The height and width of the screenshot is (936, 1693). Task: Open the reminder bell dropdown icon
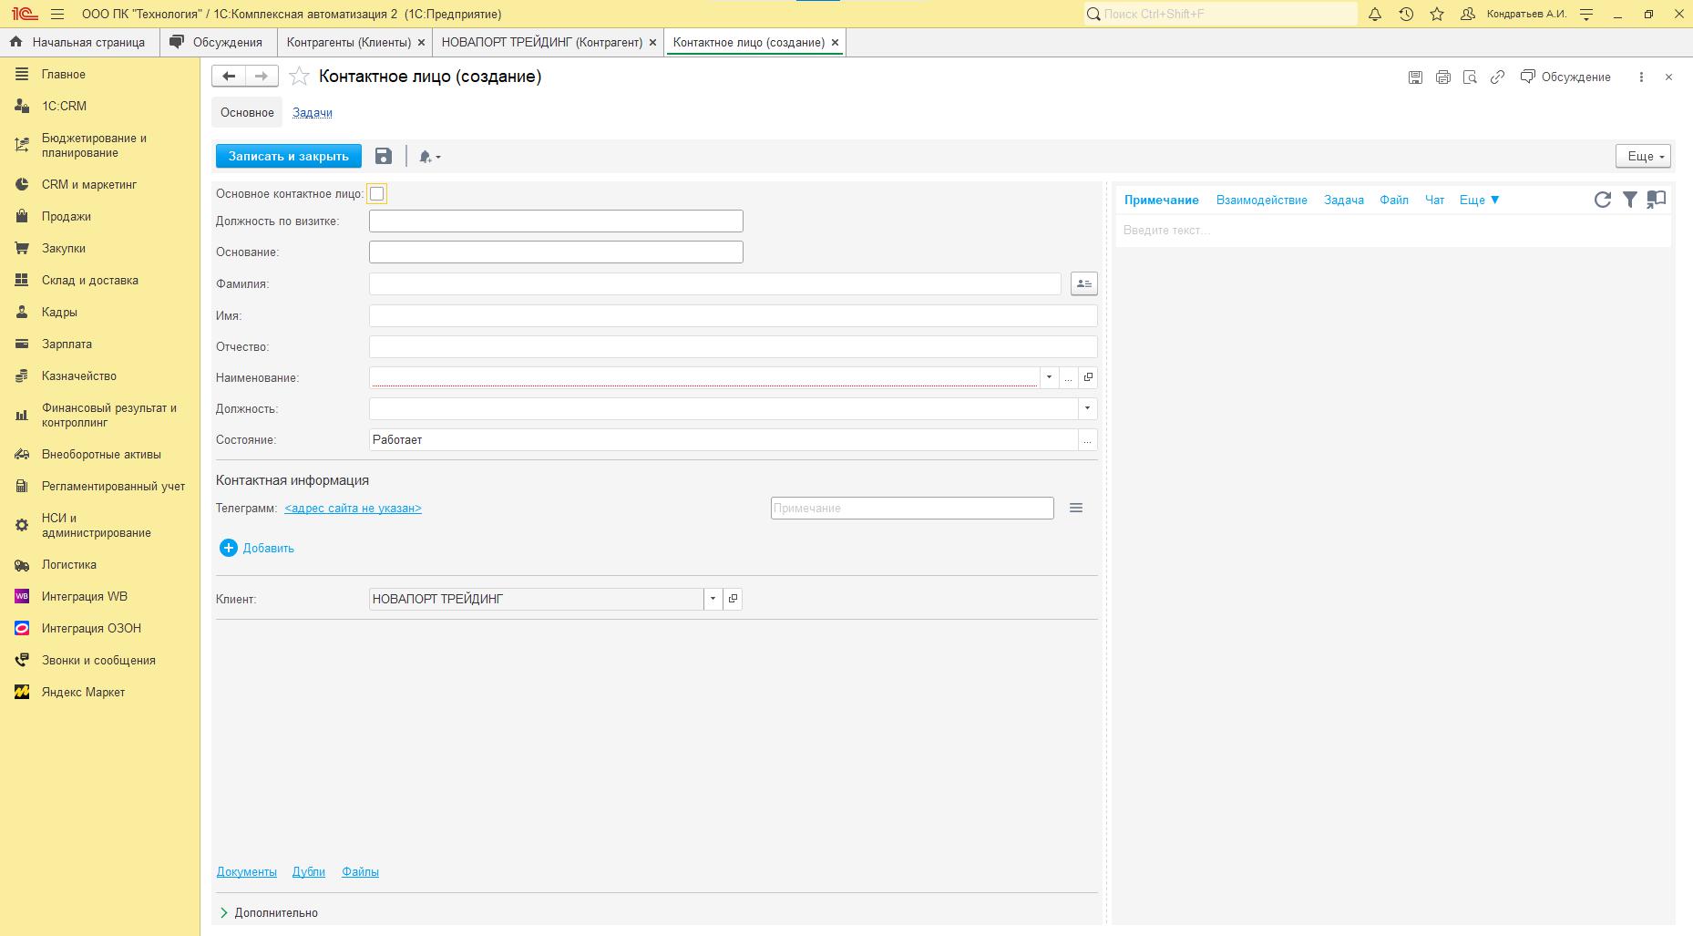click(x=429, y=157)
